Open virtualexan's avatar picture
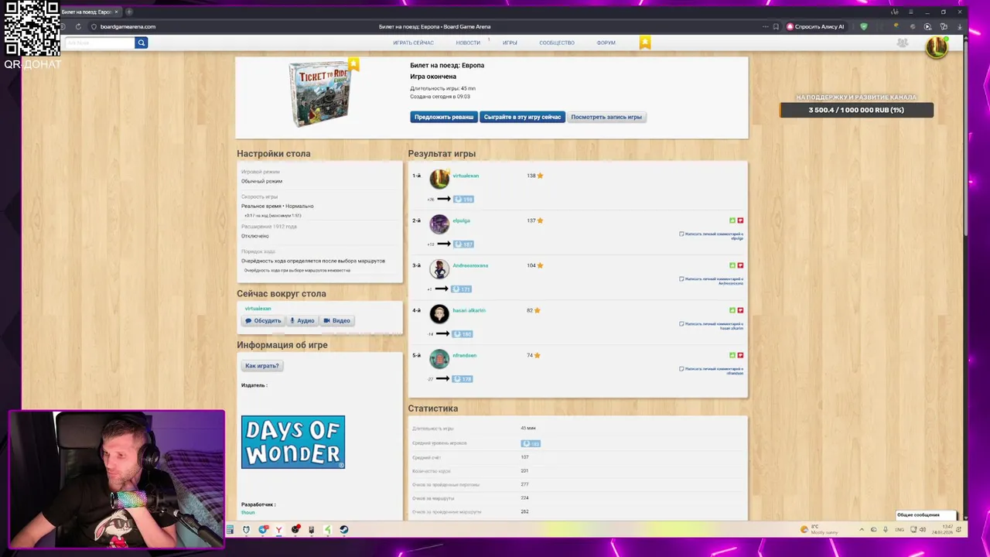Image resolution: width=990 pixels, height=557 pixels. 439,179
